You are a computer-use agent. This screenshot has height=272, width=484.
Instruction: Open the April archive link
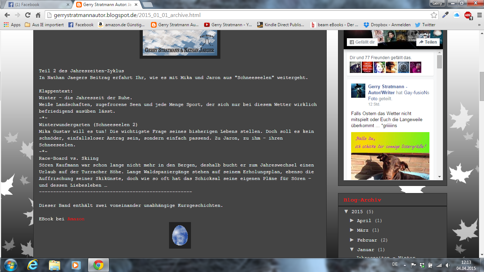[x=364, y=221]
